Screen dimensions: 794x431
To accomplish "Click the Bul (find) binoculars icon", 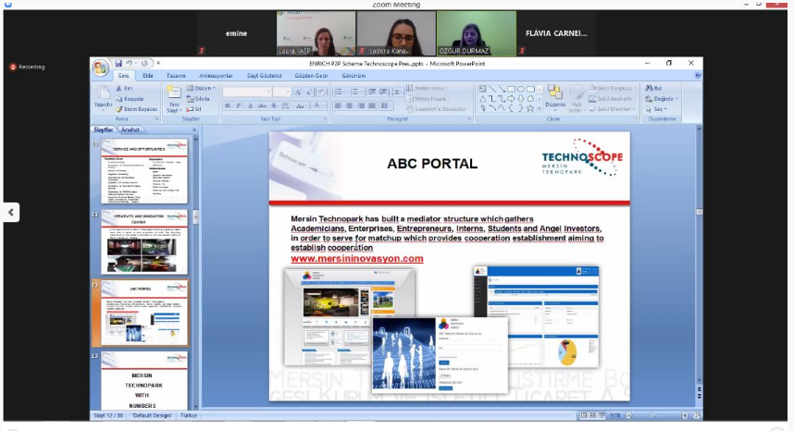I will [655, 88].
